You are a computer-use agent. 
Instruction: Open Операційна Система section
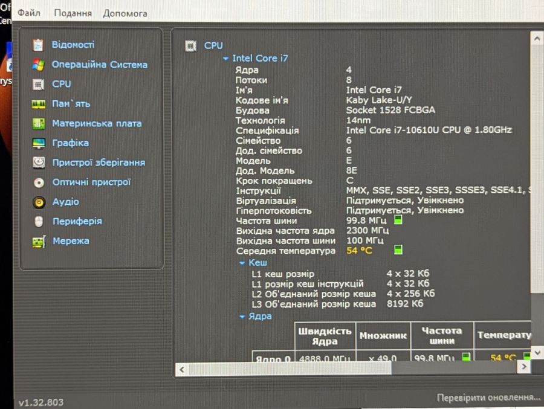pos(100,65)
